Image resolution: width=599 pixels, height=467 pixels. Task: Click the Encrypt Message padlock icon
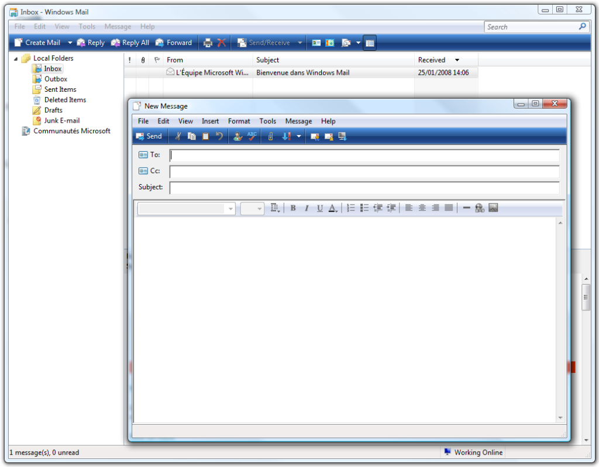tap(329, 136)
